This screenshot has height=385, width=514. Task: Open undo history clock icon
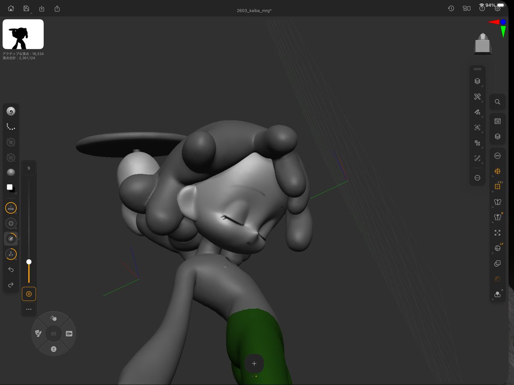[451, 8]
